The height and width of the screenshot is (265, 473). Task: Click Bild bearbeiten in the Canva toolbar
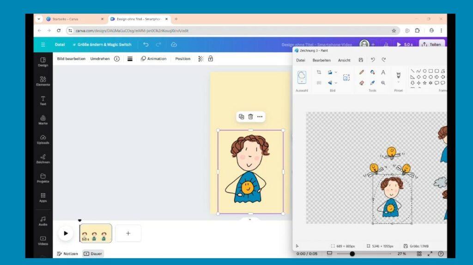coord(71,59)
